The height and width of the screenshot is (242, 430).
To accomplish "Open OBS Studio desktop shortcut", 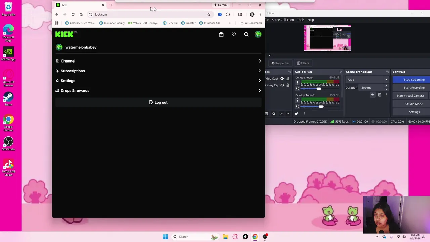I will point(8,144).
